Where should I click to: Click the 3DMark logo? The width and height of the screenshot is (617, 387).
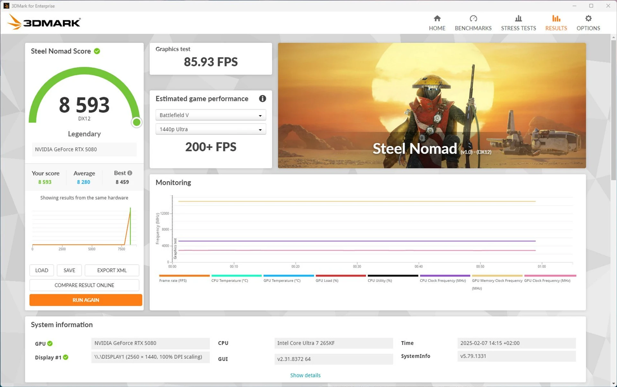click(x=44, y=22)
